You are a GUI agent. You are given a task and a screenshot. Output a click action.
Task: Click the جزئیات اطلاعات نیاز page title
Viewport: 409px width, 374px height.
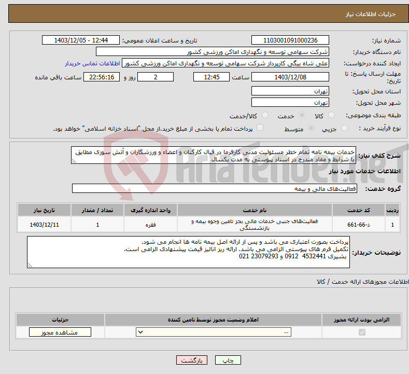pos(371,14)
